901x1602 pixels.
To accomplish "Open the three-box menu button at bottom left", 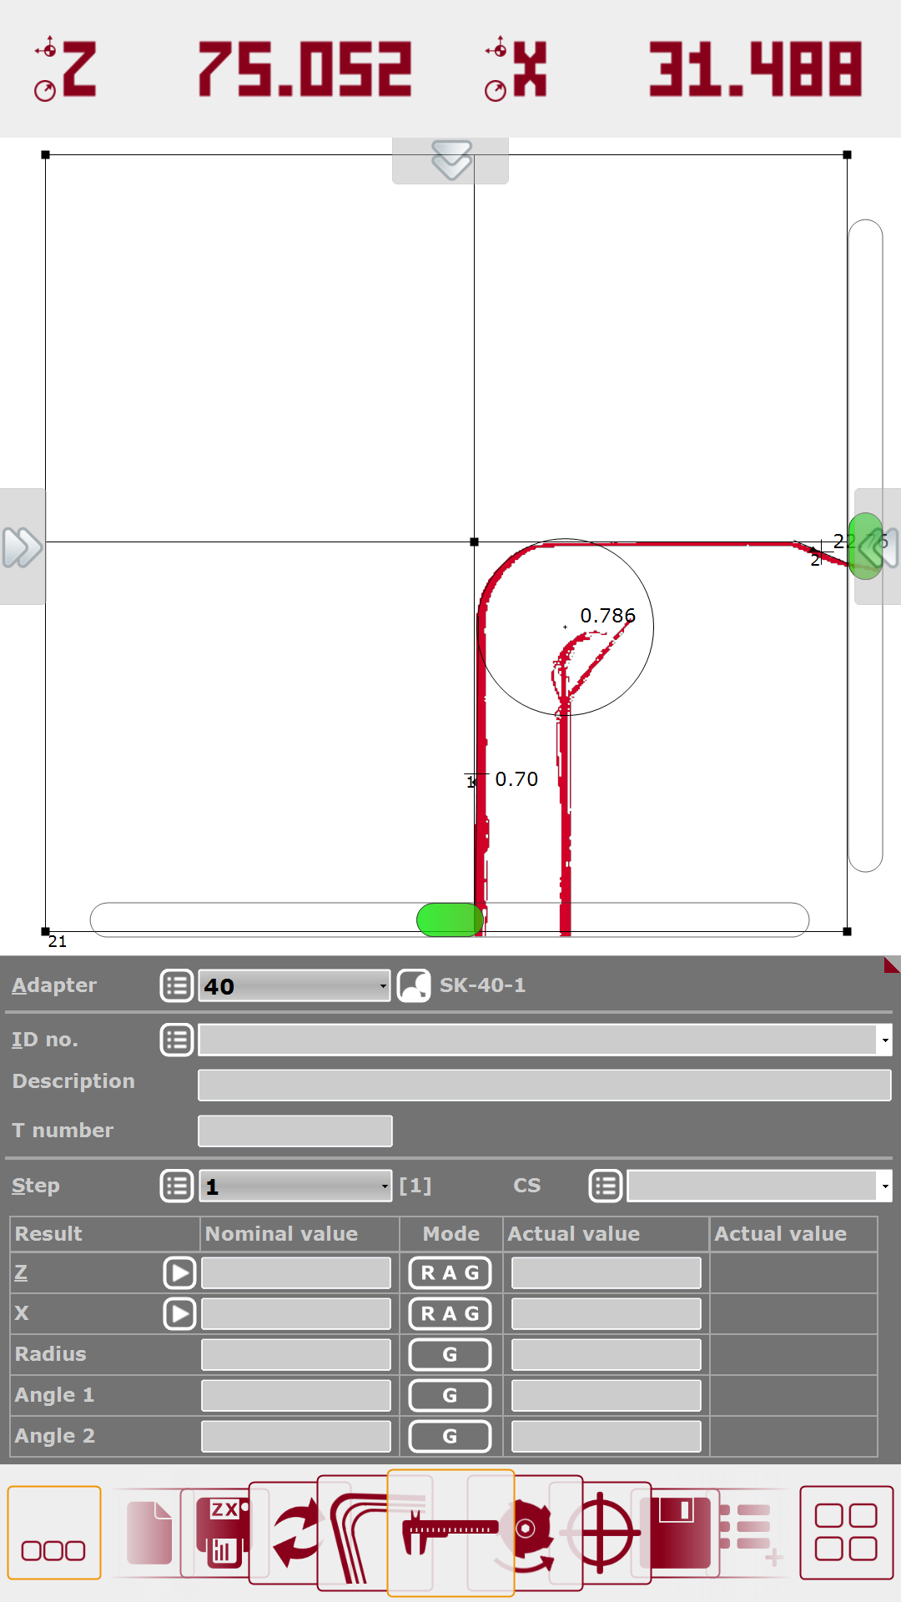I will click(54, 1533).
